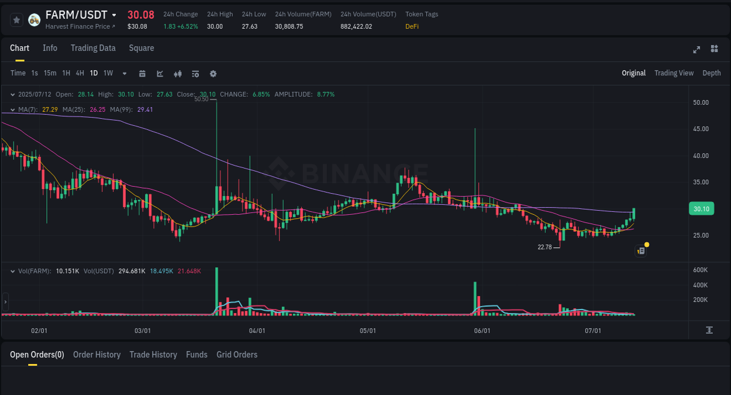731x395 pixels.
Task: Open the chart layout widgets icon
Action: tap(714, 50)
